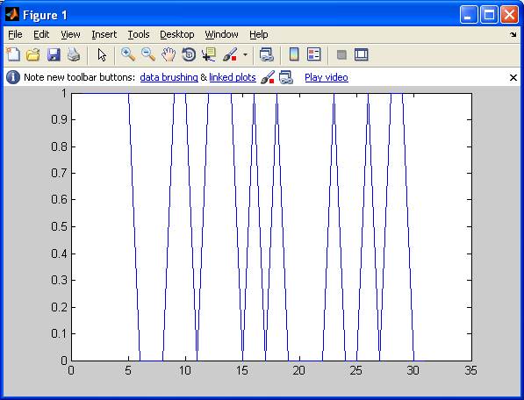Enable the Pan hand tool
This screenshot has height=400, width=524.
(169, 54)
